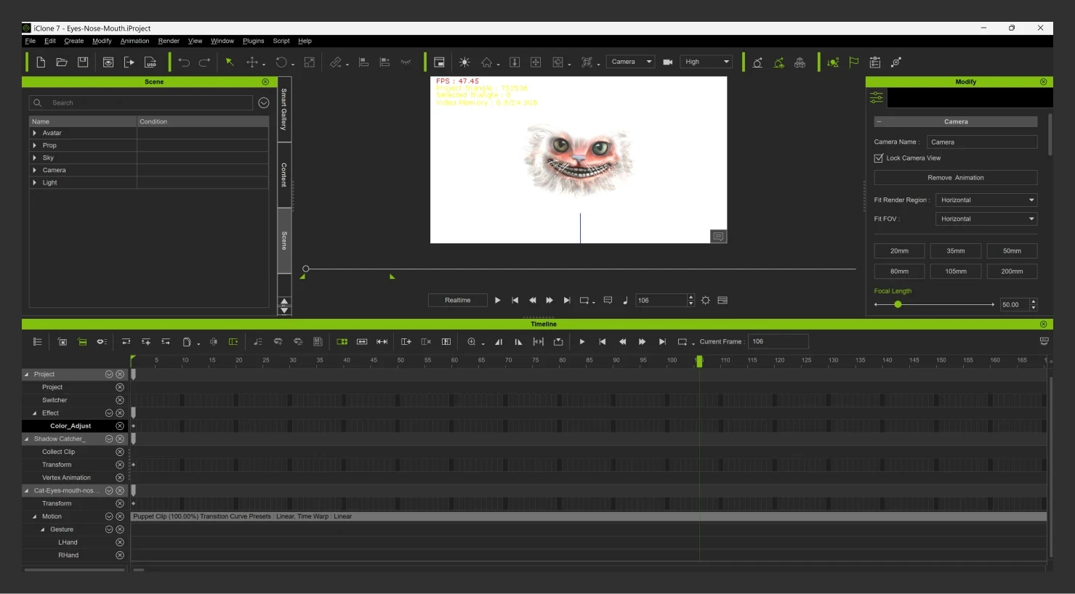Set lens to 20mm preset
Viewport: 1075px width, 594px height.
click(x=899, y=251)
